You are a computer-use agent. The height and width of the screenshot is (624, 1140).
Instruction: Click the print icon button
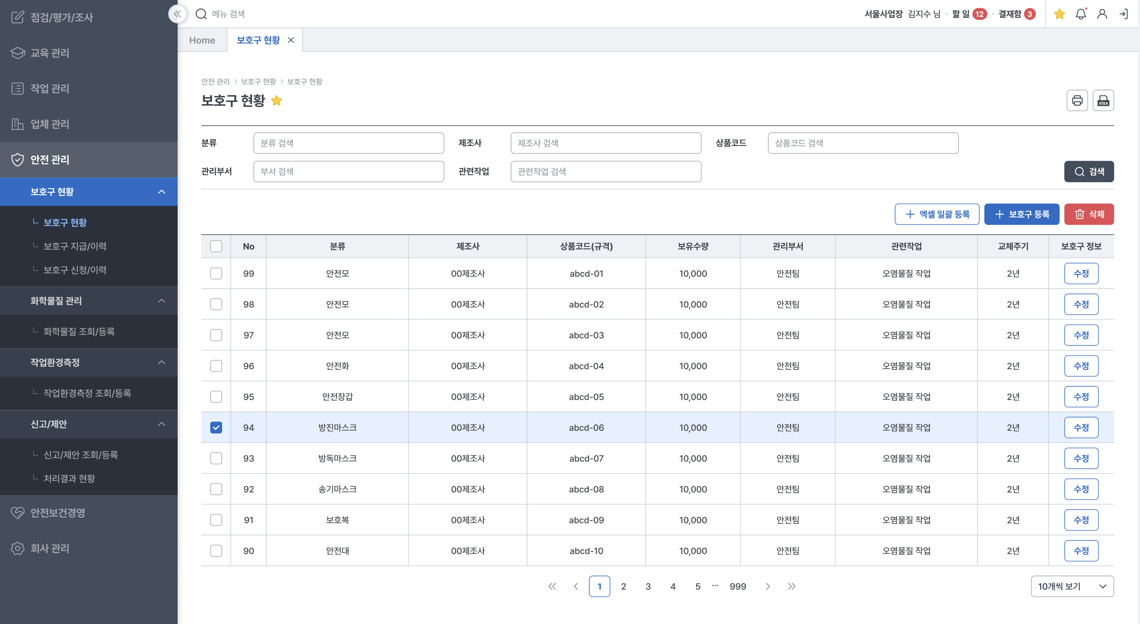pyautogui.click(x=1077, y=100)
